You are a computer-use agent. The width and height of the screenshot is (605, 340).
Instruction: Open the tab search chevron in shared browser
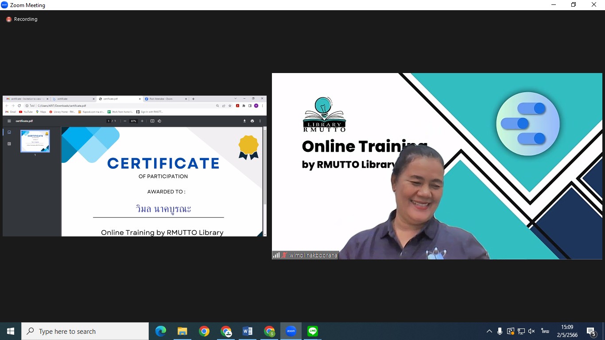click(235, 98)
